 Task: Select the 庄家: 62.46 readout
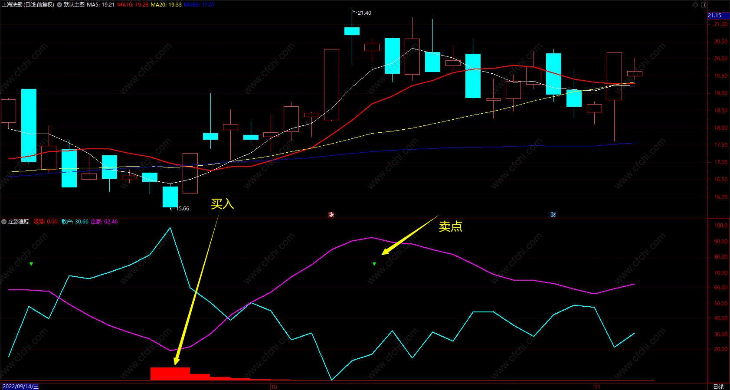click(104, 222)
